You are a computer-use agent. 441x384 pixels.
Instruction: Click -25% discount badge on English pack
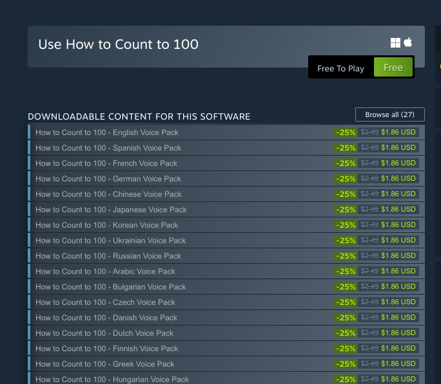[346, 133]
